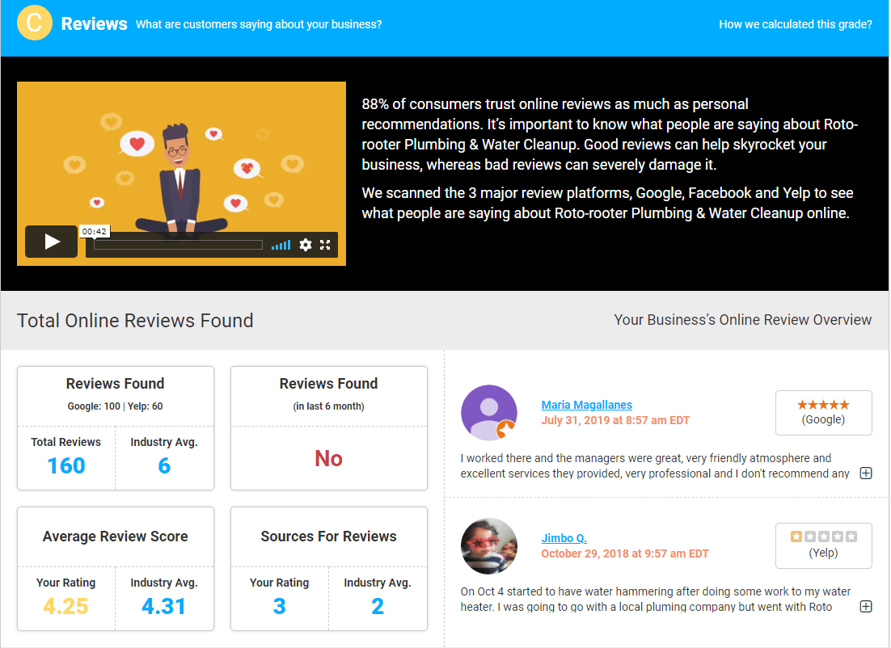Click the five-star Google rating box
Image resolution: width=891 pixels, height=648 pixels.
pyautogui.click(x=823, y=413)
